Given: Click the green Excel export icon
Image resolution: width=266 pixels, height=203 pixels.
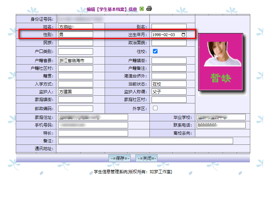Looking at the screenshot, I should coord(142,9).
